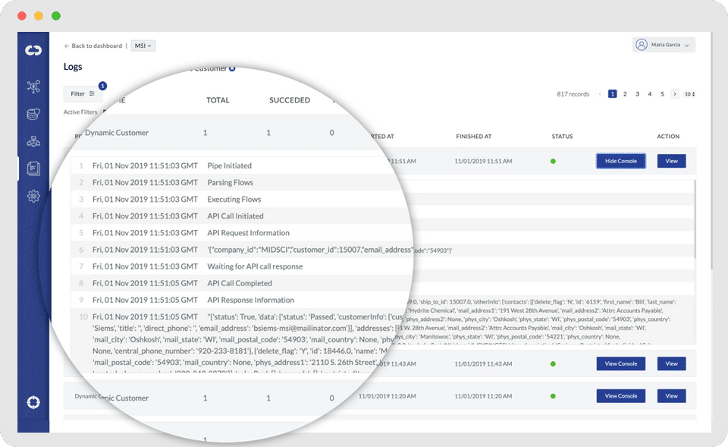
Task: Click the green status dot in 11:51 AM row
Action: (x=553, y=161)
